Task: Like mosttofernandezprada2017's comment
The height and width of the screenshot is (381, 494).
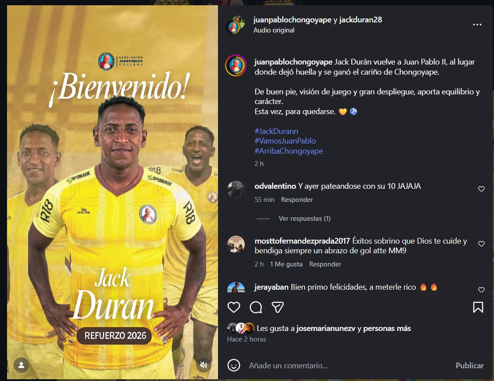Action: pos(481,244)
